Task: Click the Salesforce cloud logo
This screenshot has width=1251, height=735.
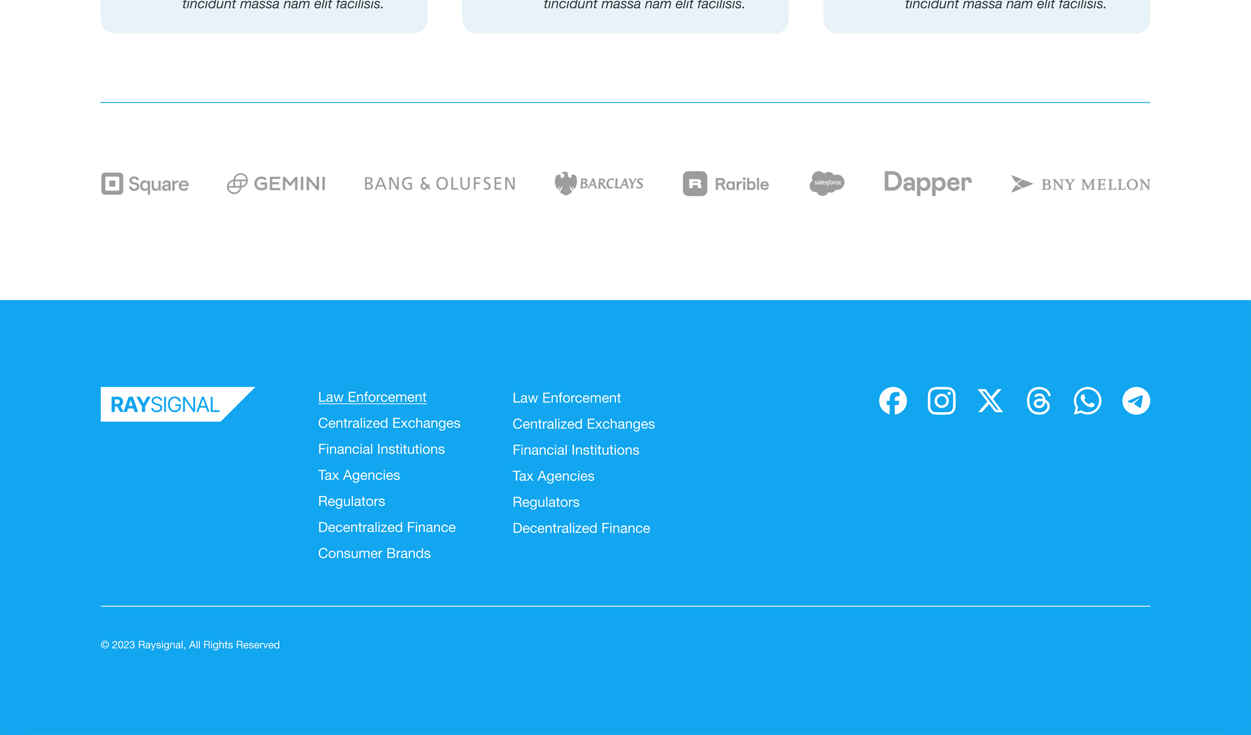Action: coord(827,183)
